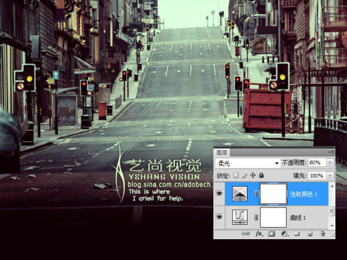Open the layers panel flyout menu
The height and width of the screenshot is (260, 347).
point(331,153)
